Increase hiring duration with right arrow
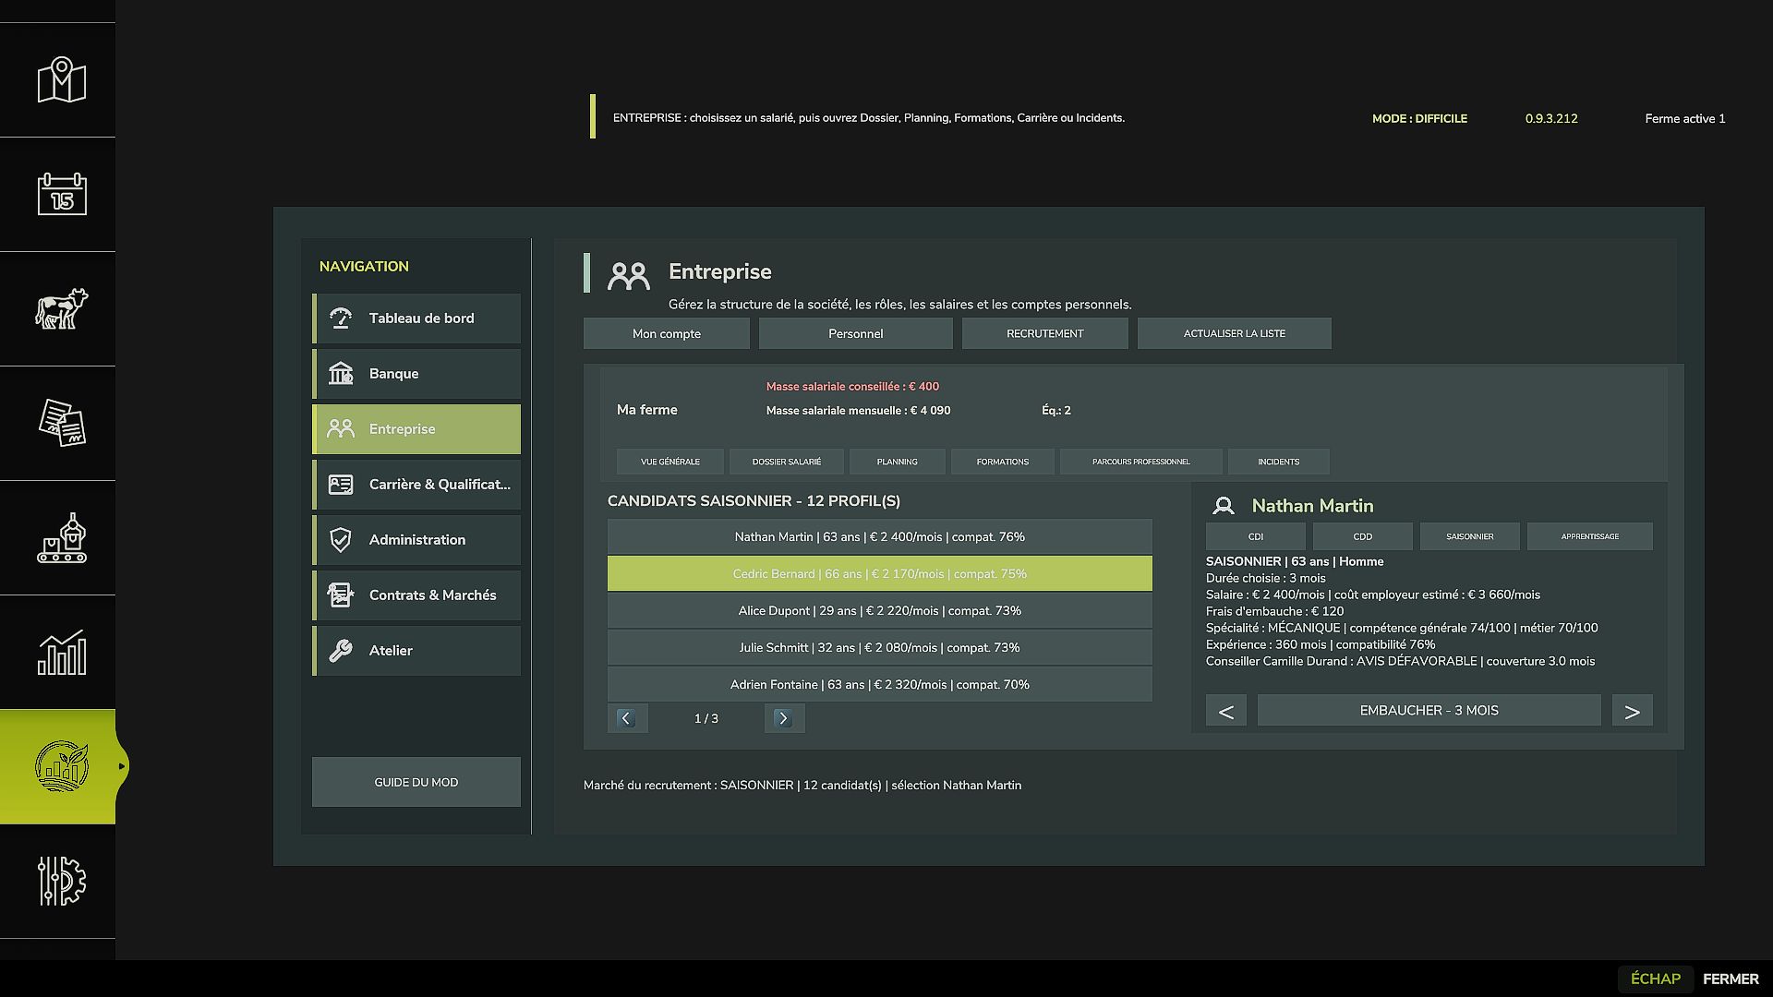1773x997 pixels. [x=1633, y=711]
